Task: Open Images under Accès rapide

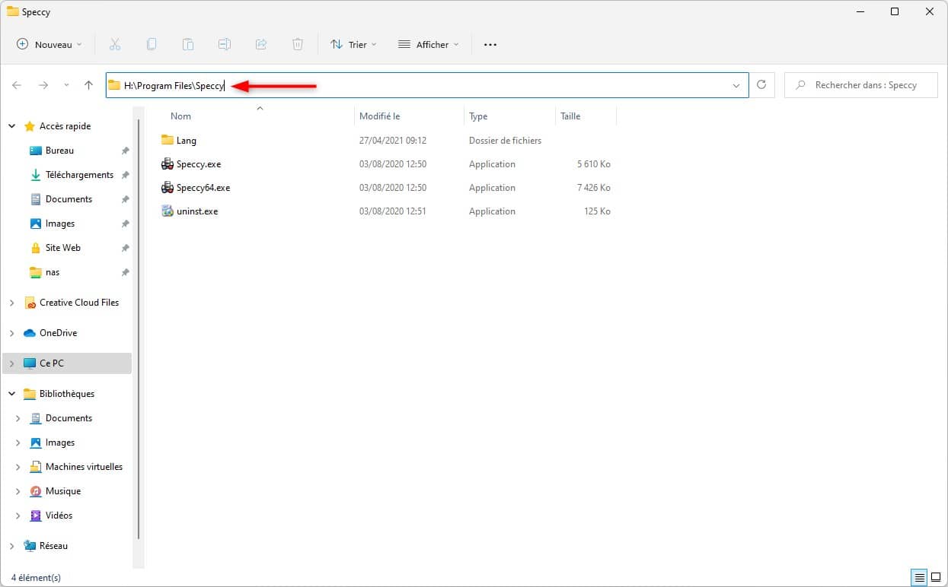Action: click(60, 224)
